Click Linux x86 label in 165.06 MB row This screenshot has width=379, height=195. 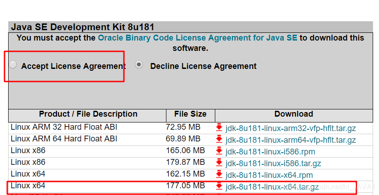(28, 151)
